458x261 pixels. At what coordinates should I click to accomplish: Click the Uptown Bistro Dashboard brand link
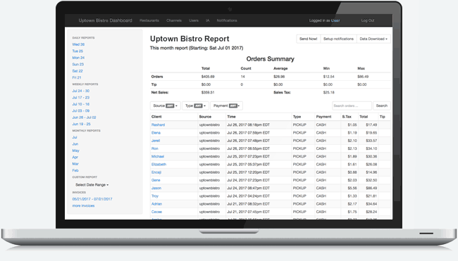coord(105,20)
